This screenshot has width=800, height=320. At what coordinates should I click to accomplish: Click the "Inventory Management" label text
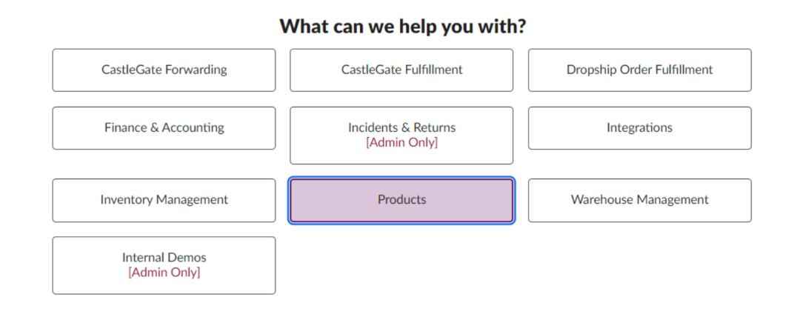click(x=164, y=199)
